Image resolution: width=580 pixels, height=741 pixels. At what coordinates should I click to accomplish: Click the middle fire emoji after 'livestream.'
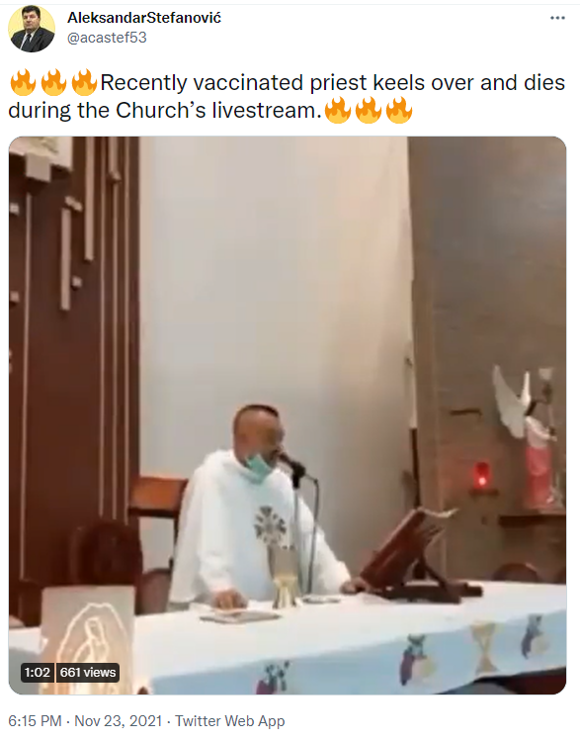click(x=369, y=110)
